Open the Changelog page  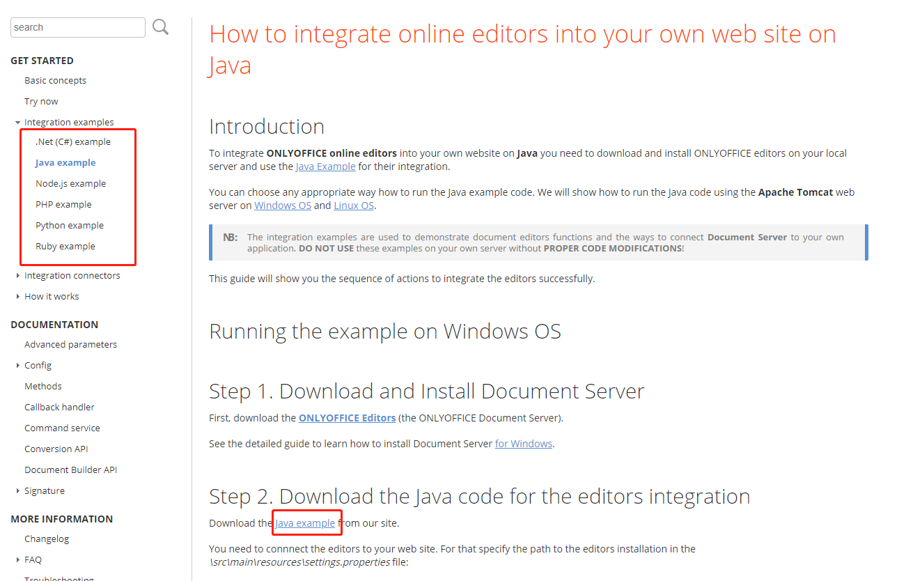pyautogui.click(x=47, y=539)
